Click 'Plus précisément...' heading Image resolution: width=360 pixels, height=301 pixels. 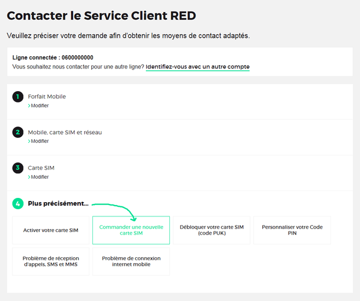[58, 203]
